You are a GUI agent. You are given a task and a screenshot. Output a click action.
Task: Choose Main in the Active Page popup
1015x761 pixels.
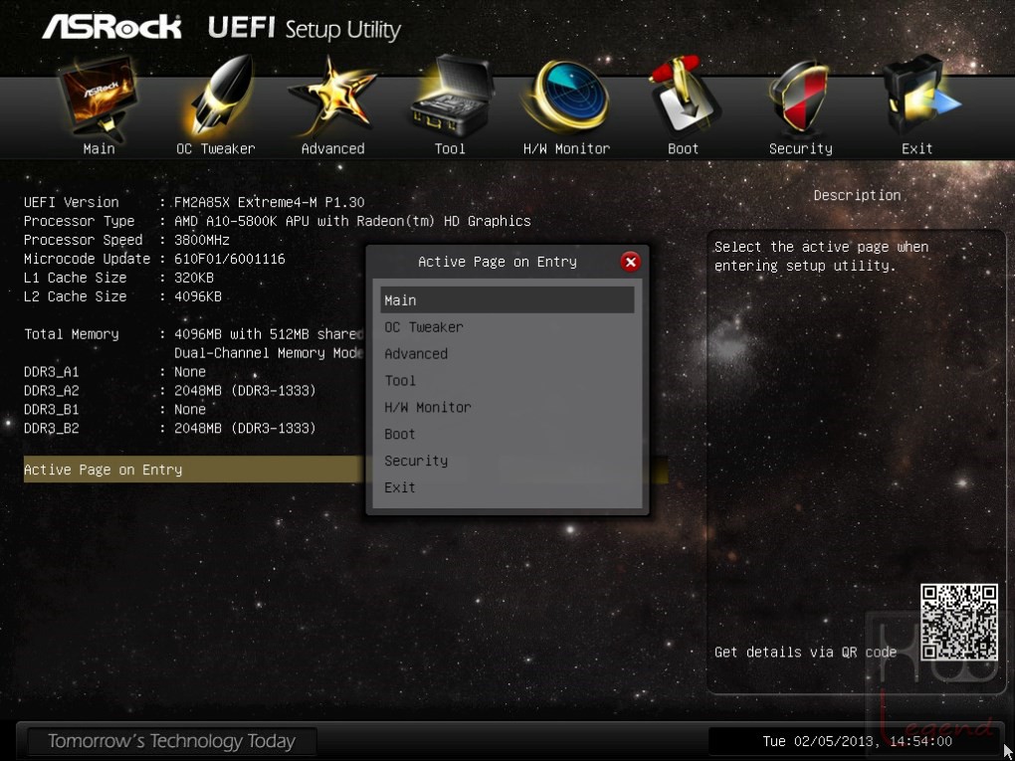pyautogui.click(x=507, y=300)
